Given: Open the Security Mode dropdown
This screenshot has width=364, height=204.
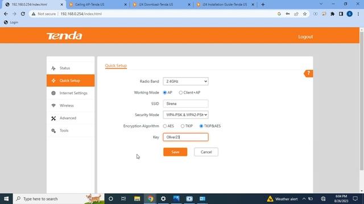Looking at the screenshot, I should pyautogui.click(x=185, y=115).
